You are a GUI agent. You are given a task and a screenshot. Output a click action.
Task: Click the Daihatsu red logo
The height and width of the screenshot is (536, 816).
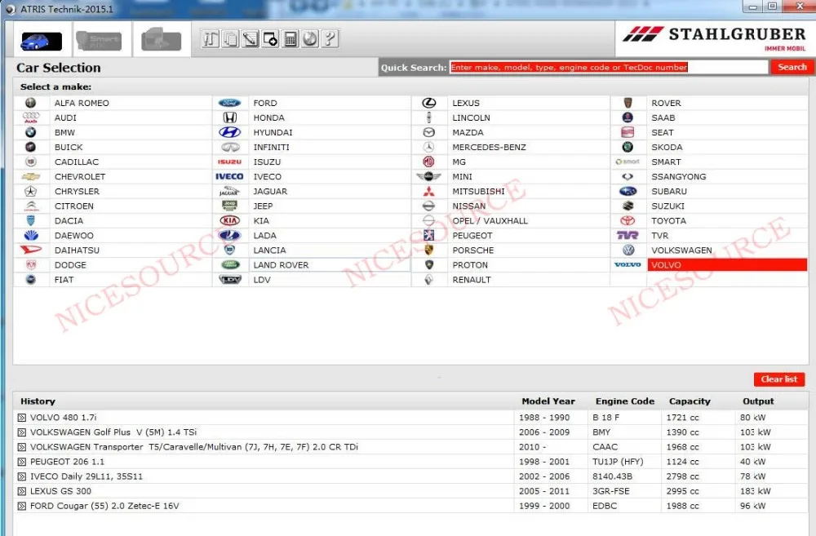pyautogui.click(x=31, y=250)
